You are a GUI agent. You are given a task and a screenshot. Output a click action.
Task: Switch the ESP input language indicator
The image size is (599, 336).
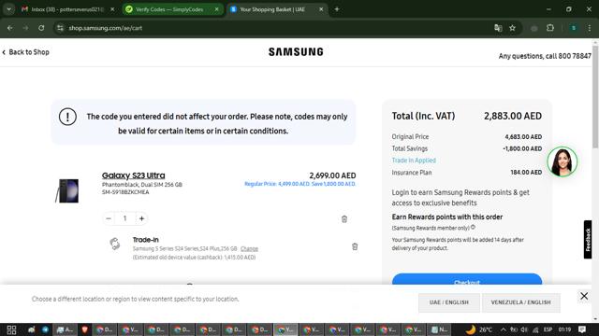point(548,329)
